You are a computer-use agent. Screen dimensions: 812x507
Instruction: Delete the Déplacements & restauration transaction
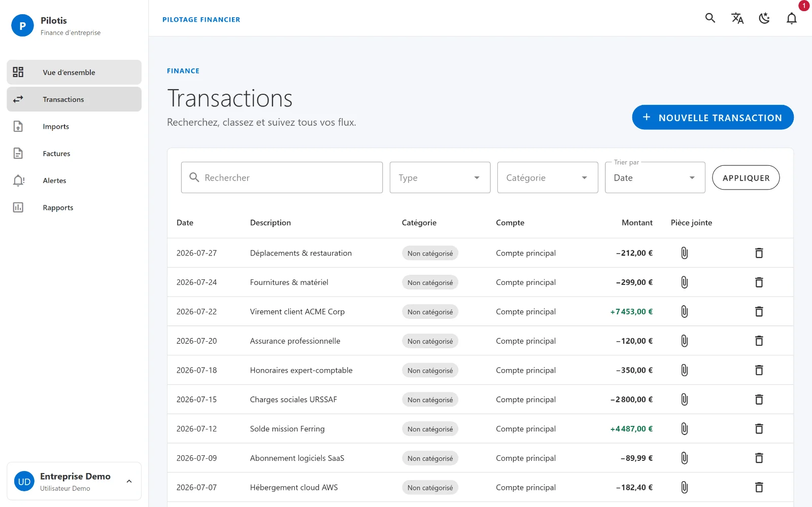point(759,253)
